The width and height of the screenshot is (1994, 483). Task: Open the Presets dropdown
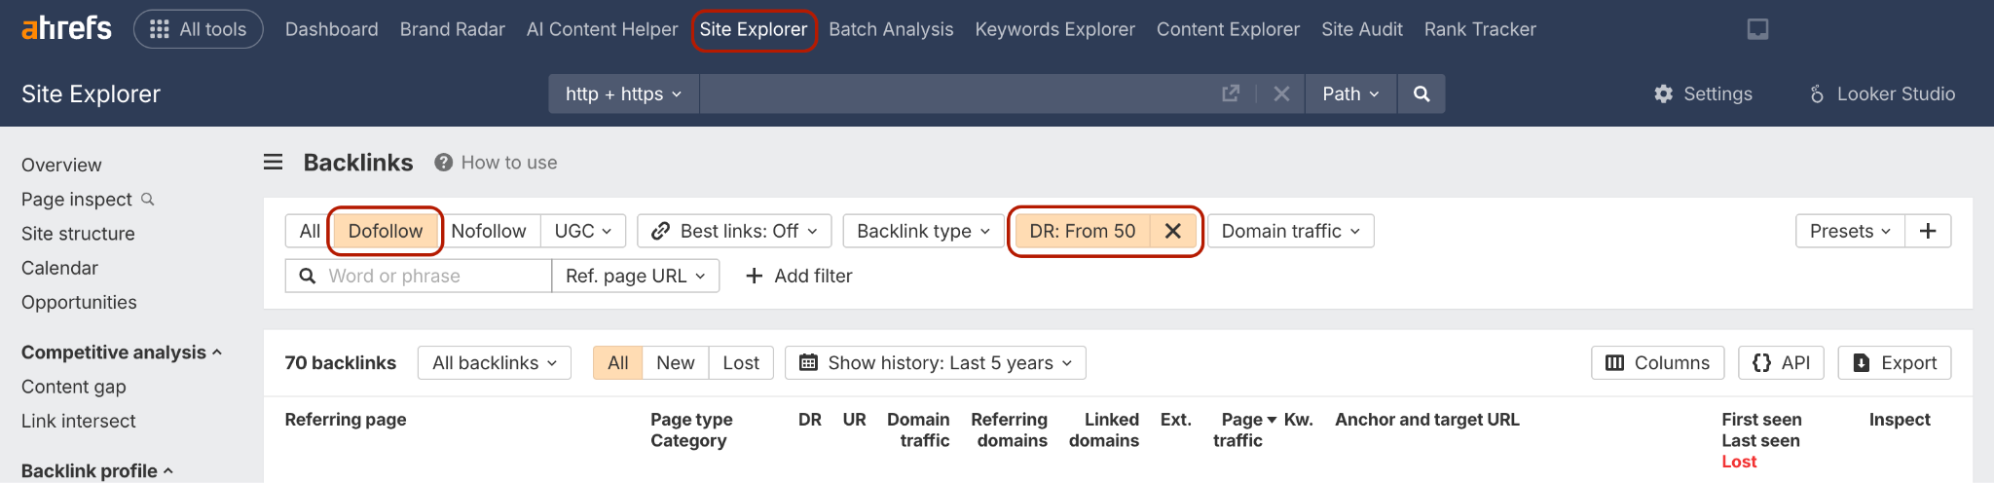click(x=1850, y=231)
